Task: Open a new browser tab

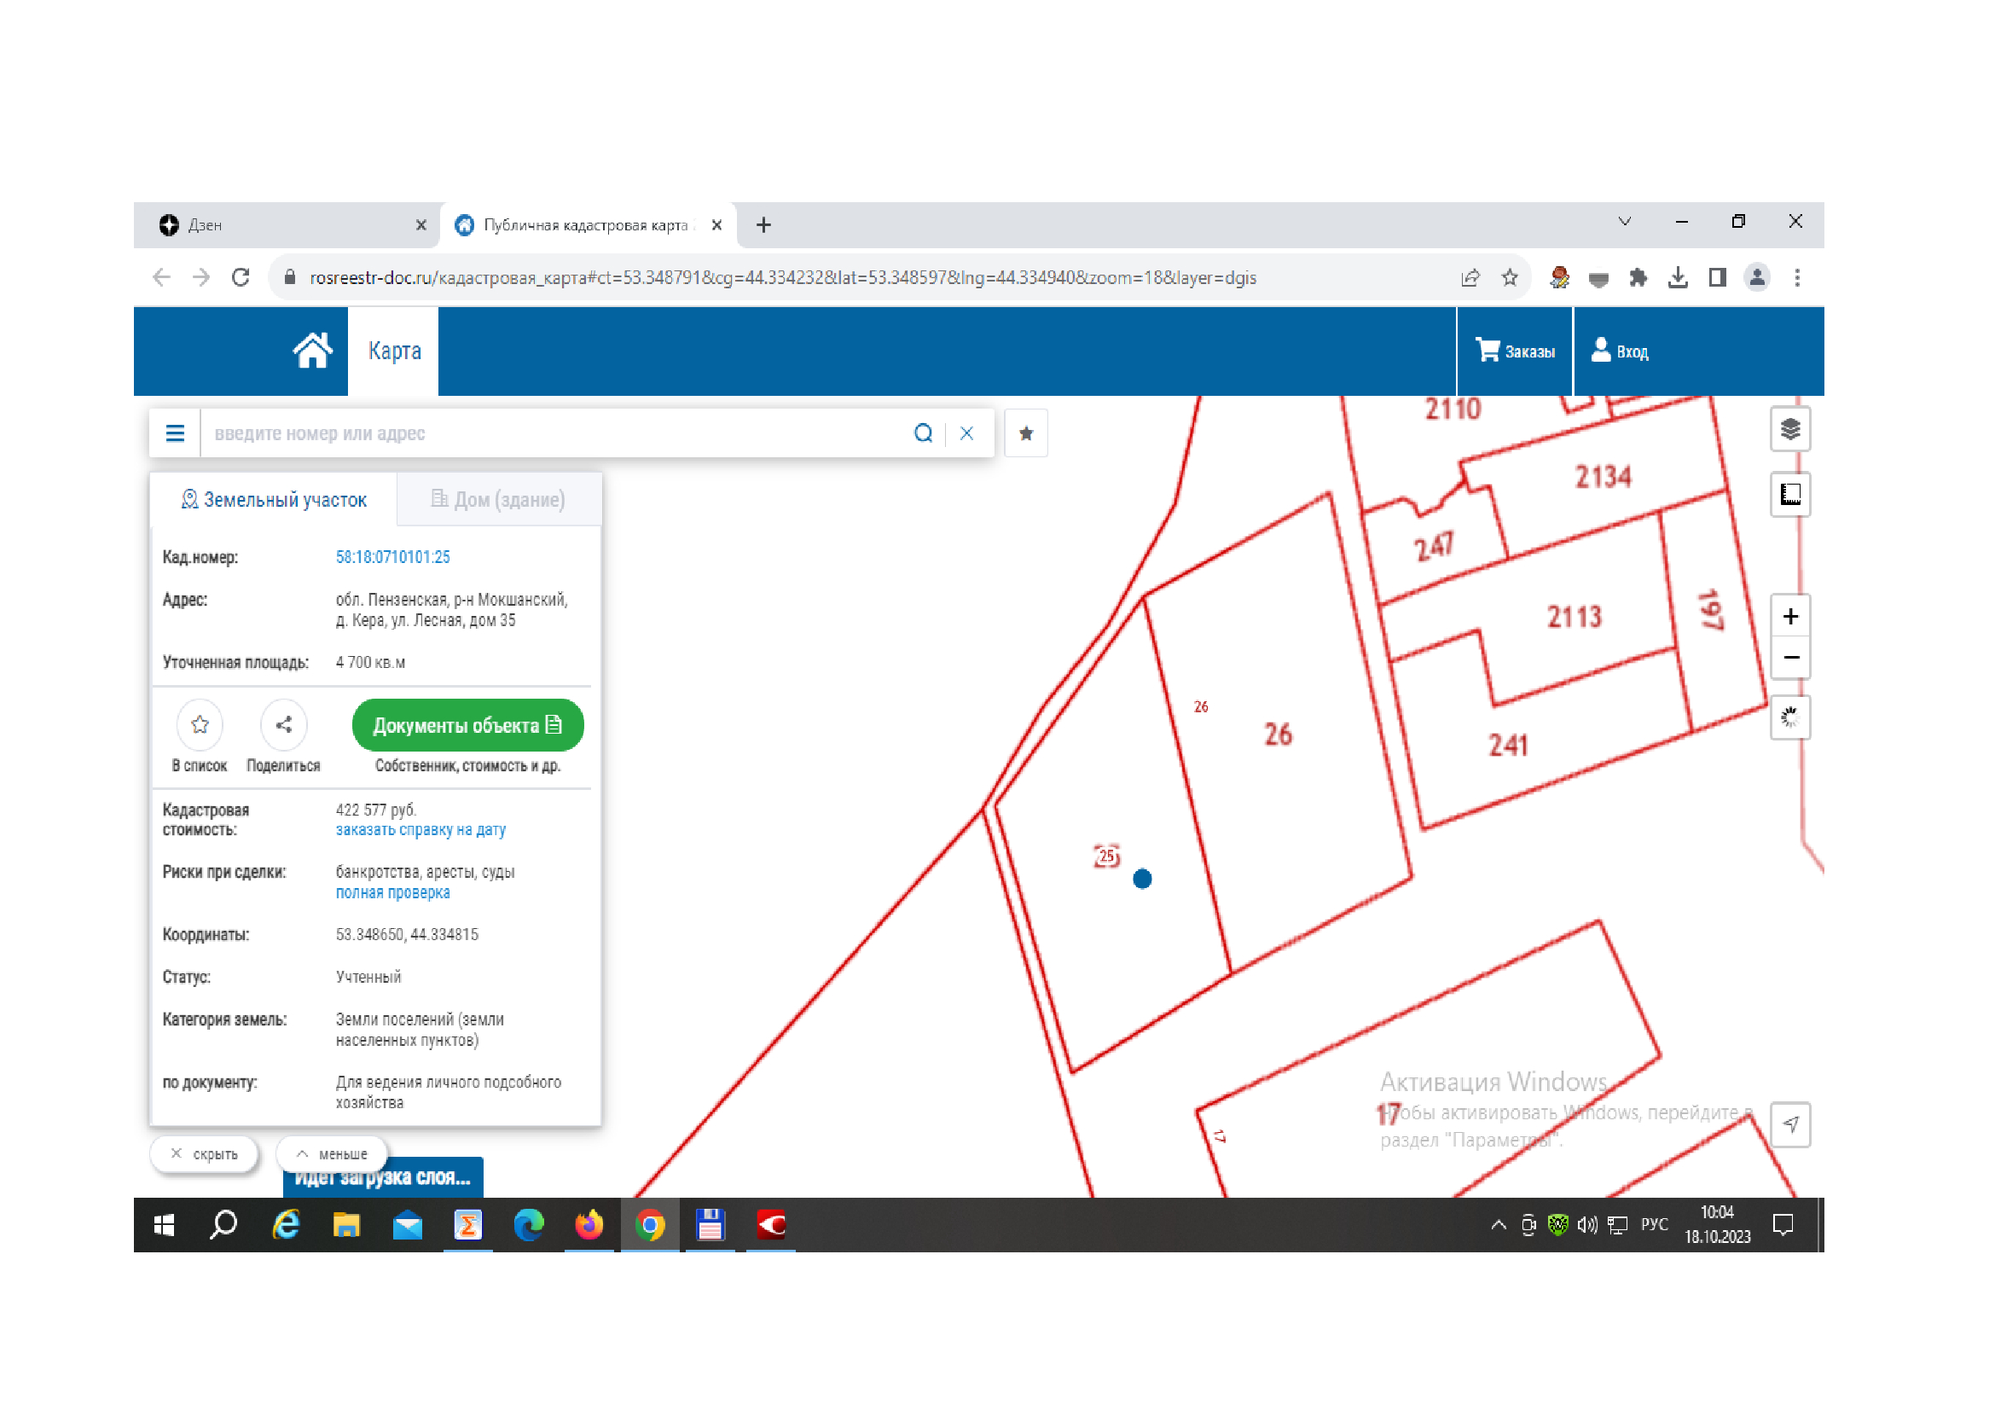Action: point(763,225)
